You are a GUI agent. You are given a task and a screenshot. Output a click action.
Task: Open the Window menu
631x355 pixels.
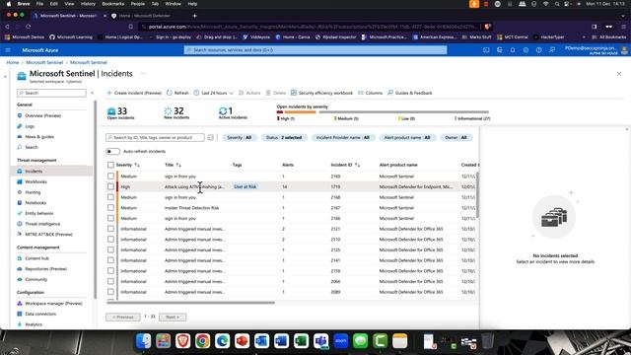[x=174, y=4]
